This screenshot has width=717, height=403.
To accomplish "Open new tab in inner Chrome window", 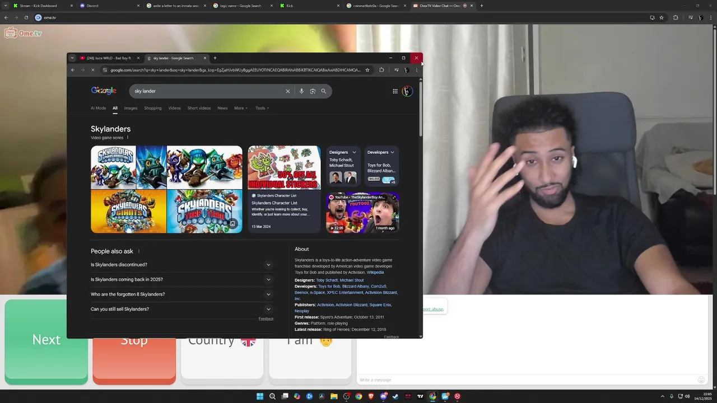I will pos(215,58).
